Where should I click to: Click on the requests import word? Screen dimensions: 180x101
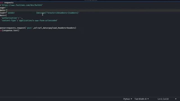pos(9,3)
